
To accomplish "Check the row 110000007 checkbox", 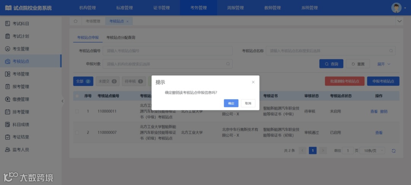I will click(x=77, y=132).
